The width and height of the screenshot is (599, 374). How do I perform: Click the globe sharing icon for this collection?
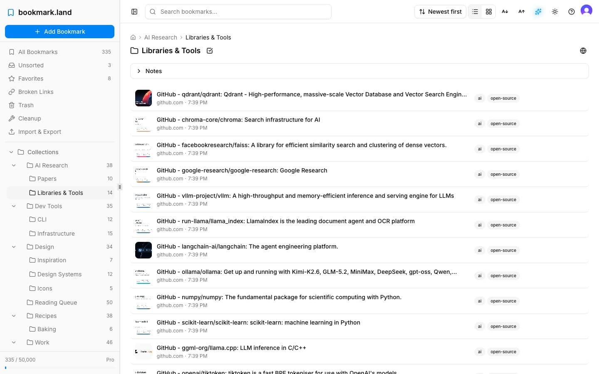[583, 51]
